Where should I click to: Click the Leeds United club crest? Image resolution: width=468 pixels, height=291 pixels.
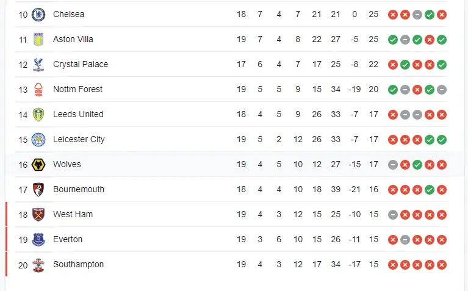[x=38, y=114]
